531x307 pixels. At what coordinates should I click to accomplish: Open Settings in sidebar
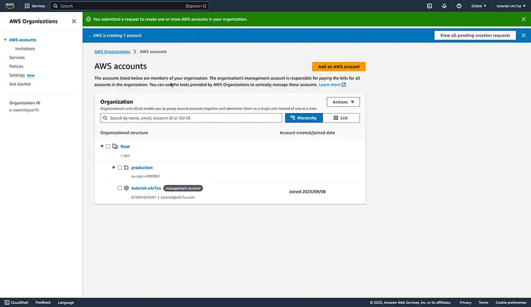pyautogui.click(x=17, y=75)
